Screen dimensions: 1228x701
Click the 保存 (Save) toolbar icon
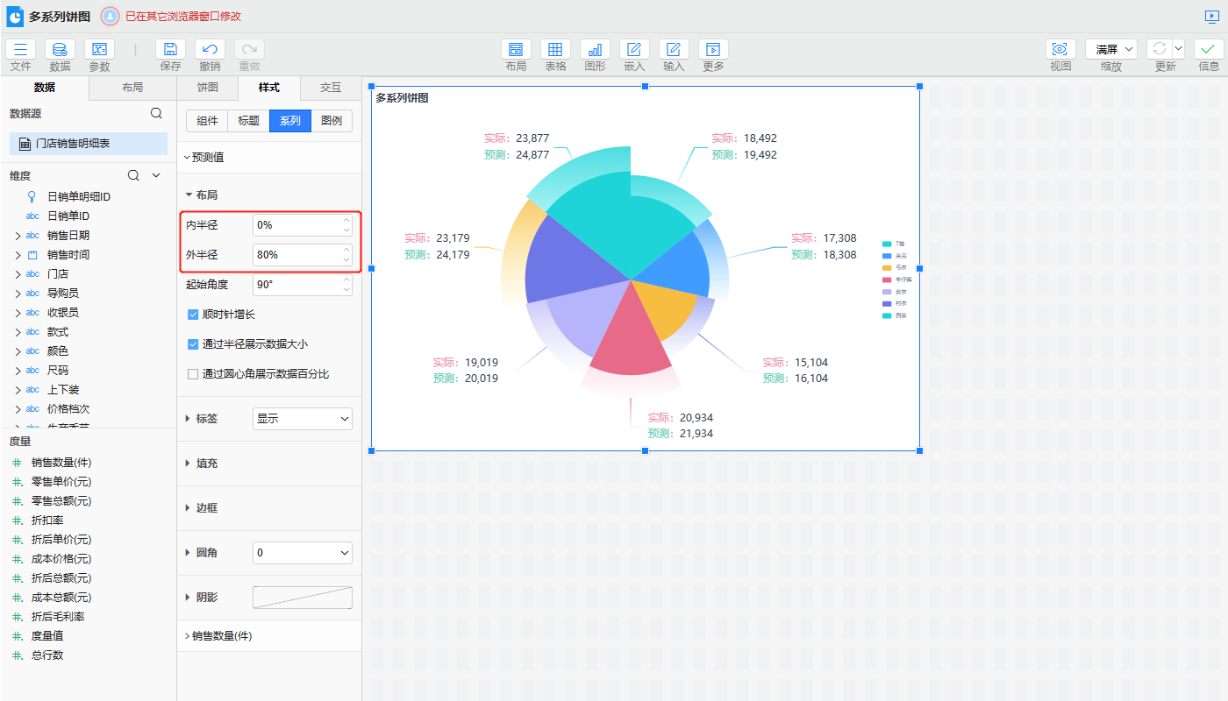(170, 50)
